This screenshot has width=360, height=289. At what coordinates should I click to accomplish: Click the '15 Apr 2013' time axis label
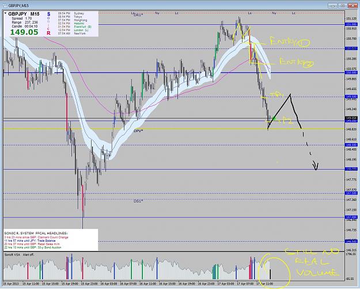tap(10, 284)
